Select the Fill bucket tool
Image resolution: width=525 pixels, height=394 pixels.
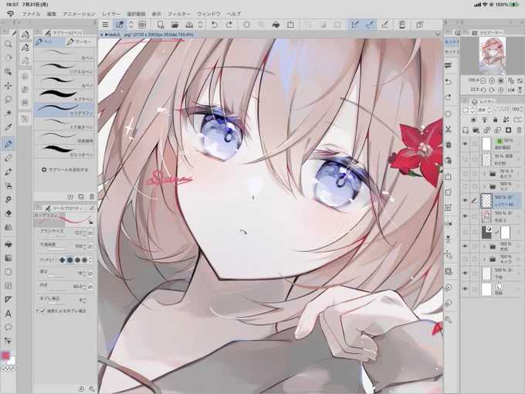coord(8,244)
